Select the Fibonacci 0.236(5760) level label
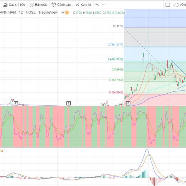Screen dimensions: 186x186 point(116,92)
